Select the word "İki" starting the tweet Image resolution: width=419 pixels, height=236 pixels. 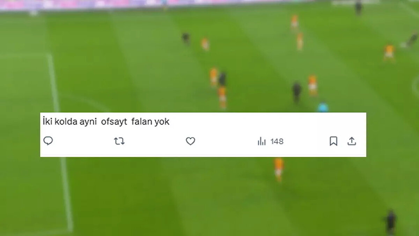click(46, 122)
